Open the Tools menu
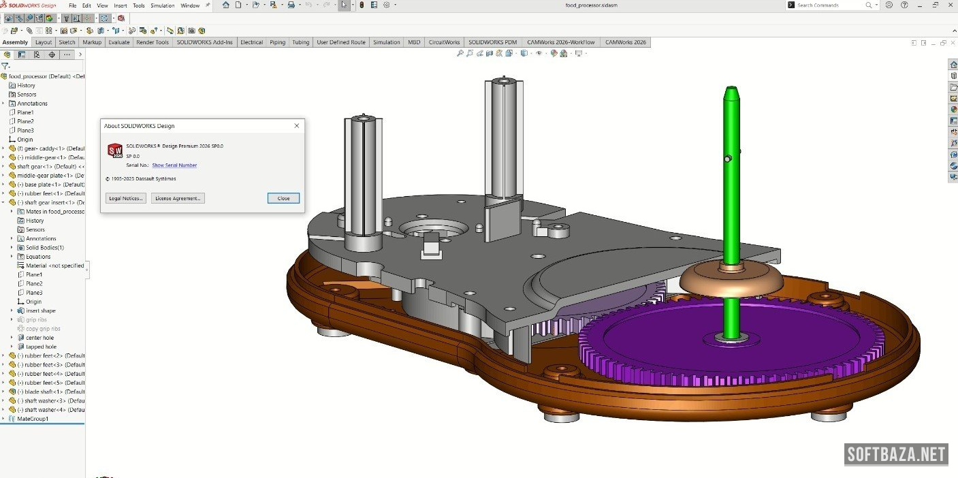 coord(138,5)
